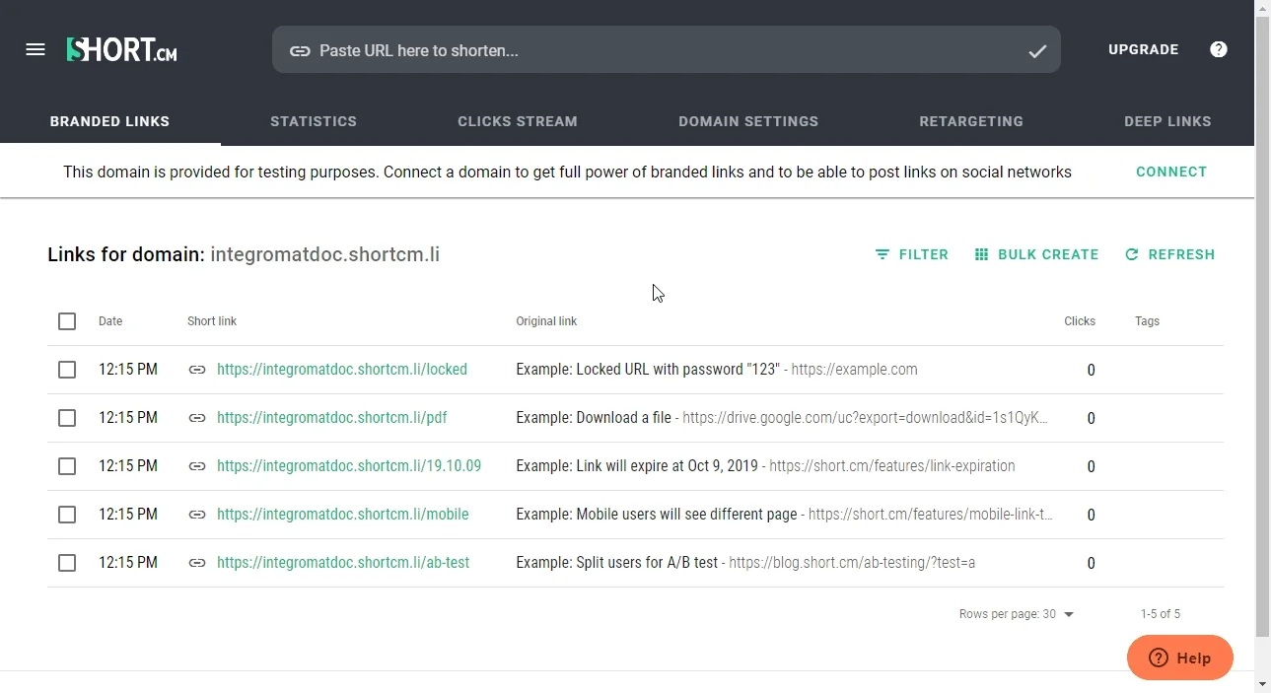Open the integromatdoc.shortcm.li/mobile short link
Image resolution: width=1271 pixels, height=693 pixels.
pyautogui.click(x=343, y=515)
